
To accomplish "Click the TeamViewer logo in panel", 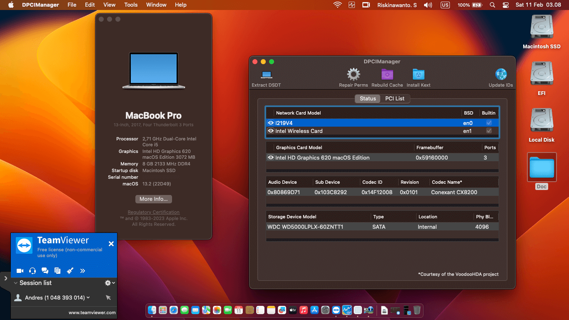I will point(24,245).
